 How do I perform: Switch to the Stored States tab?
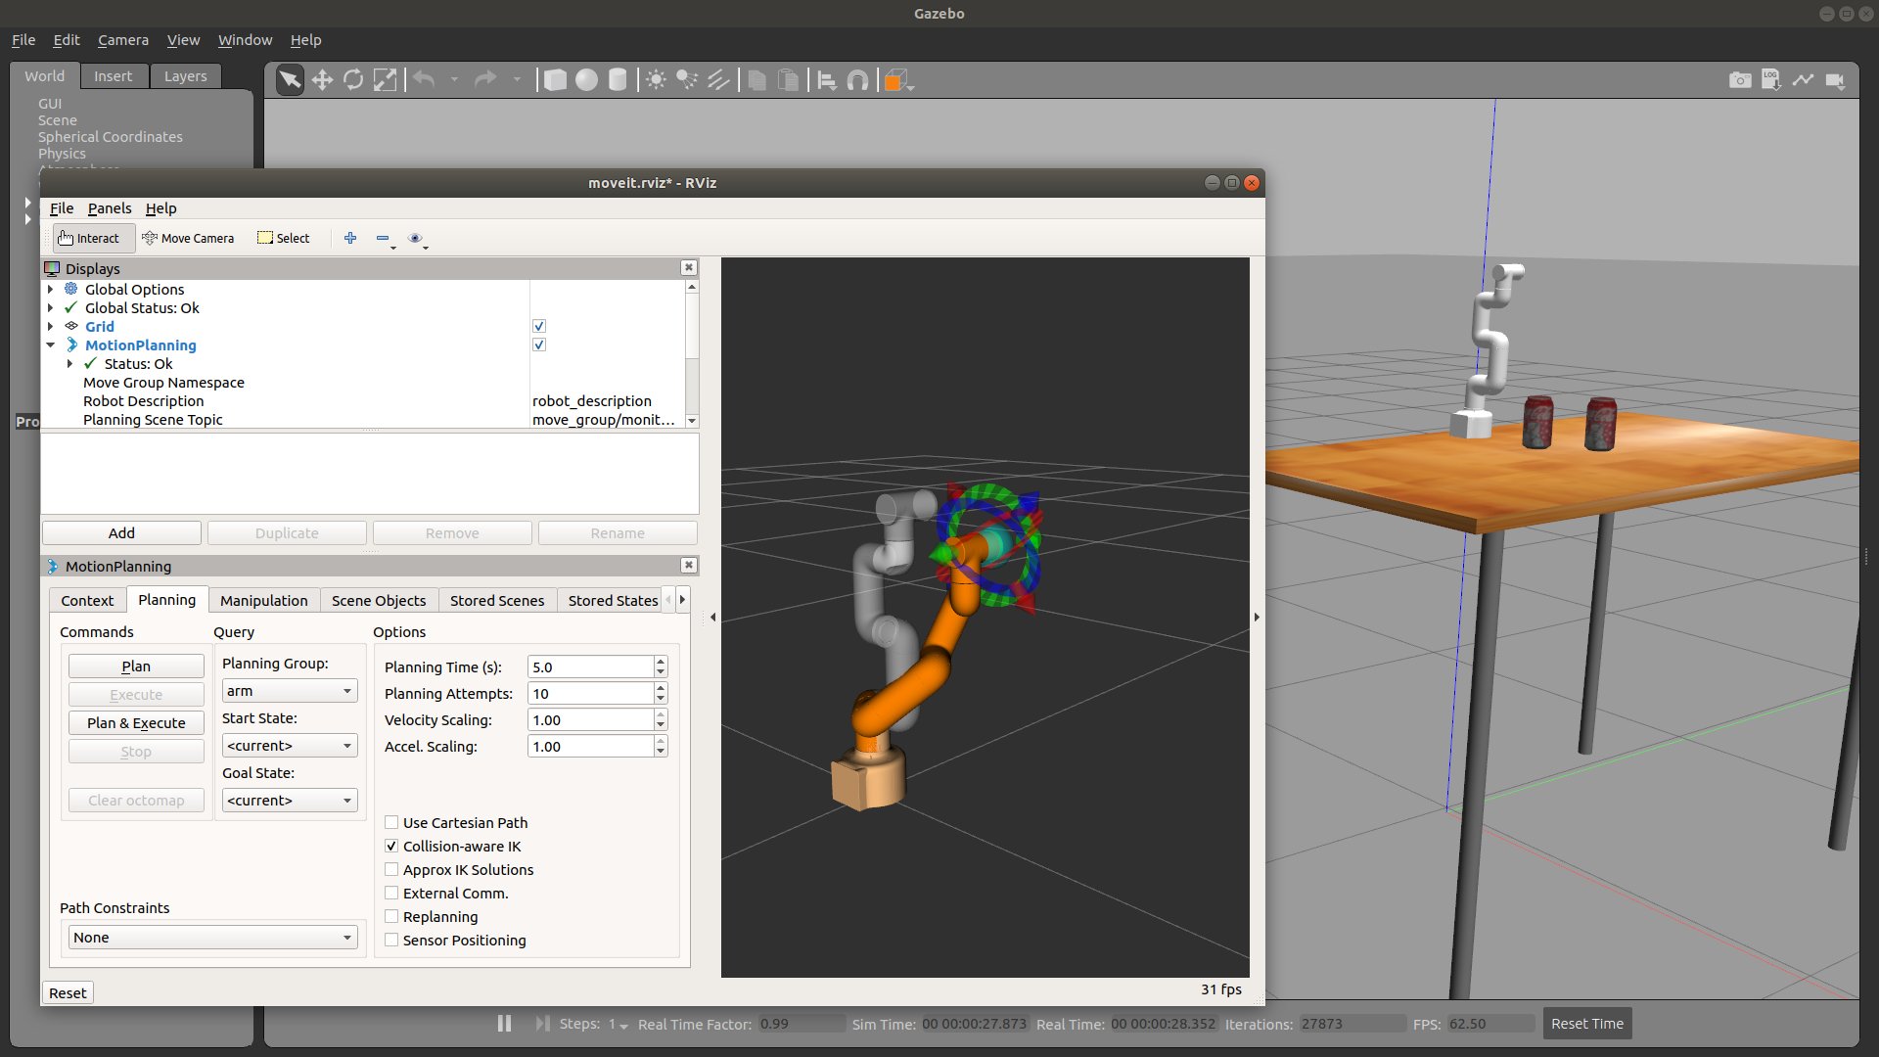tap(613, 599)
